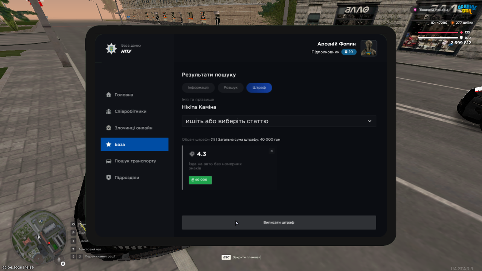Switch to the Розшук tab
Screen dimensions: 482x271
[x=230, y=88]
